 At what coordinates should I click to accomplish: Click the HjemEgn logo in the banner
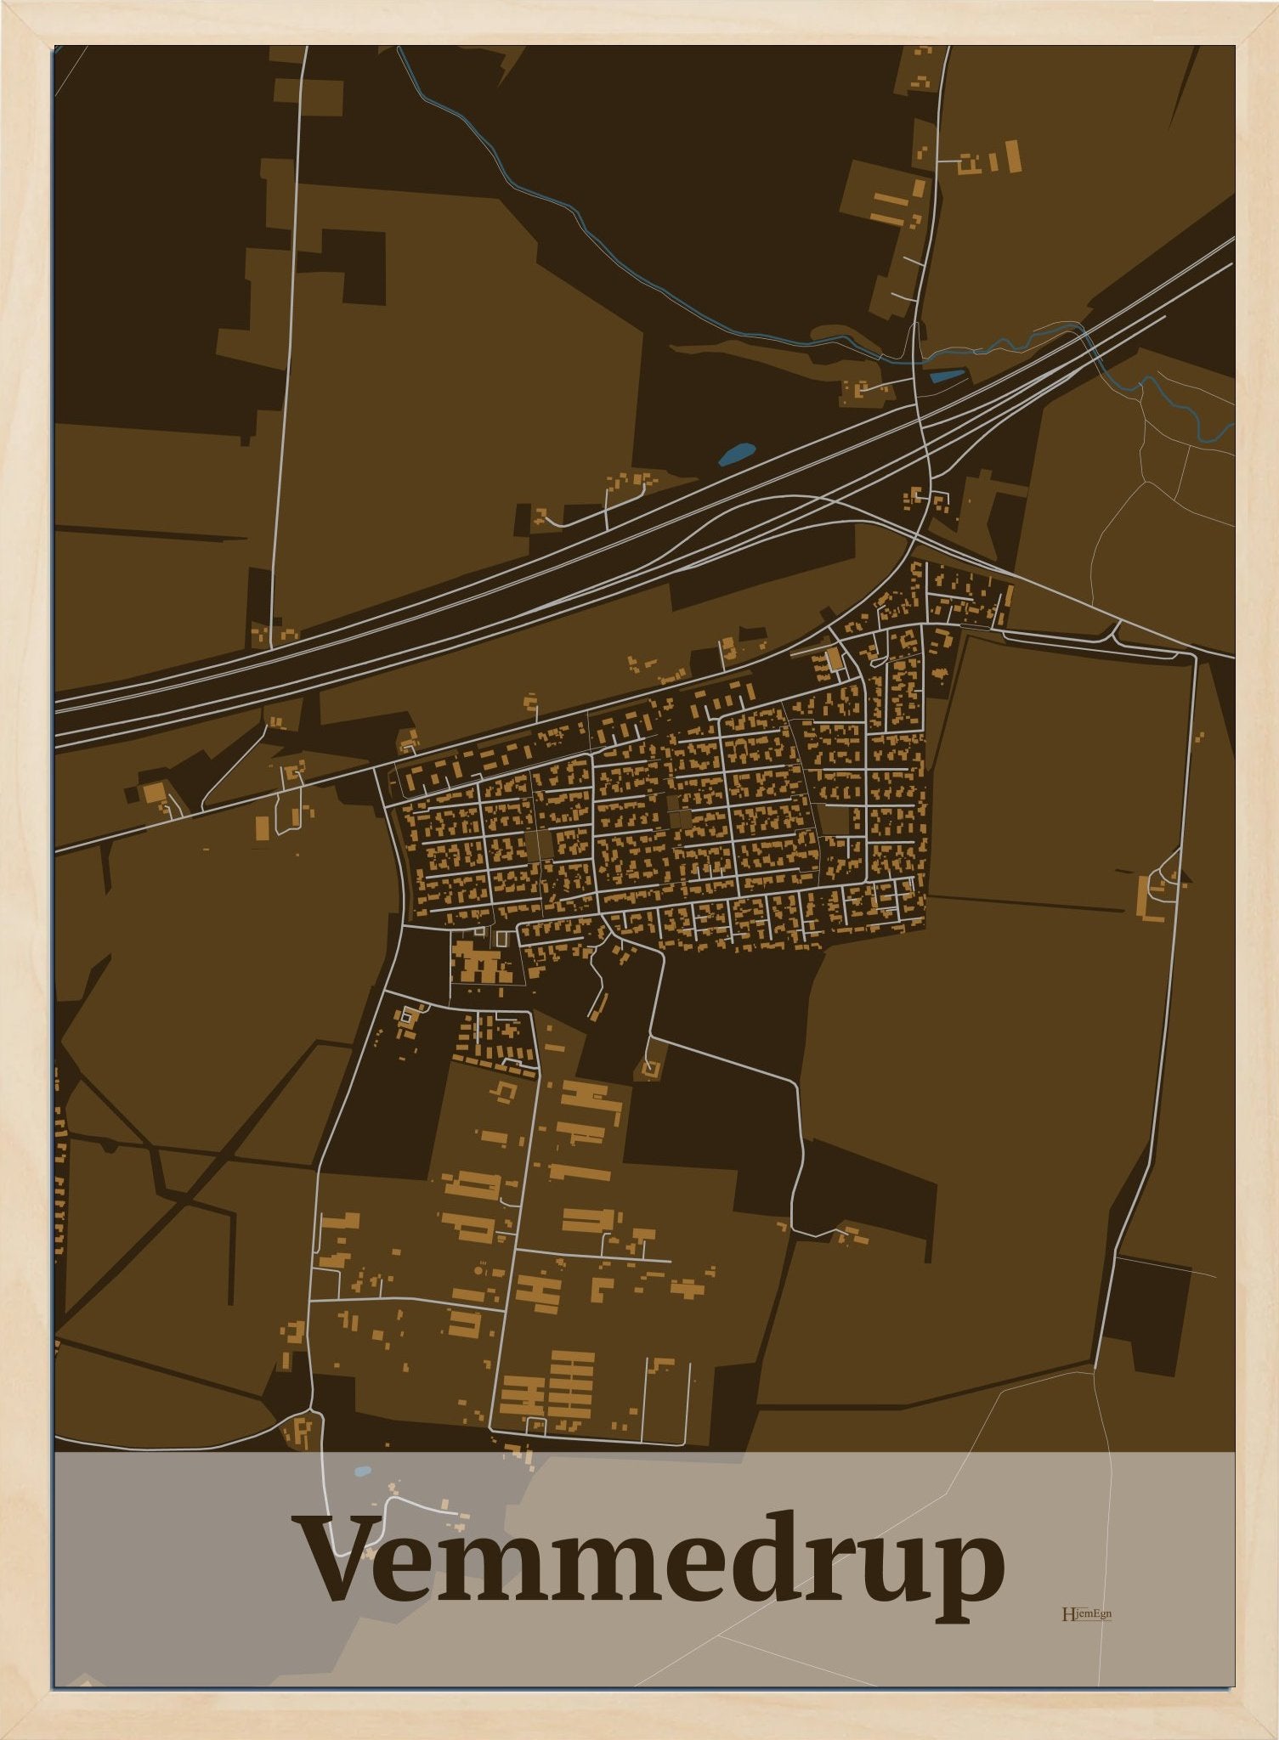click(x=1086, y=1614)
